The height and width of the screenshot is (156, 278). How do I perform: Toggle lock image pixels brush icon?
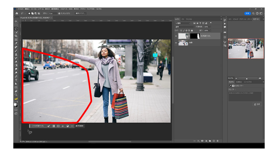184,31
